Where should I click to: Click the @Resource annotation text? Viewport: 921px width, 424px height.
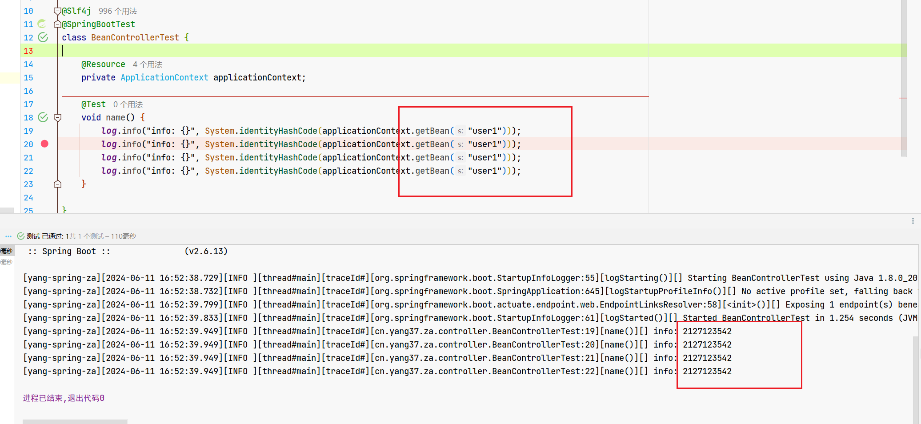tap(103, 64)
